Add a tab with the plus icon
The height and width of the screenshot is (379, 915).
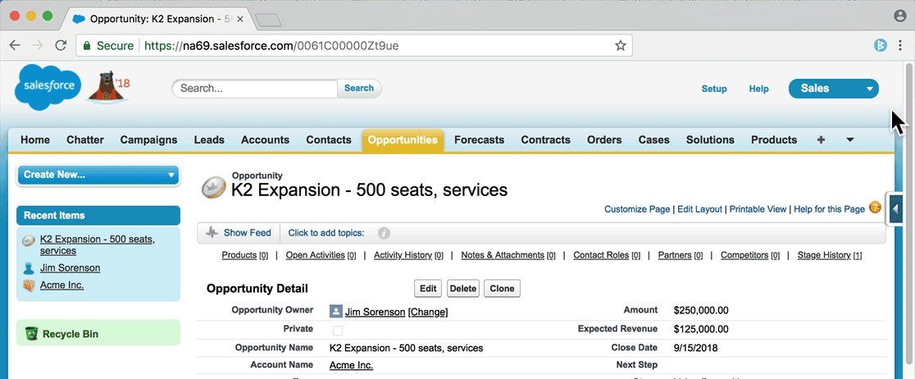point(821,139)
